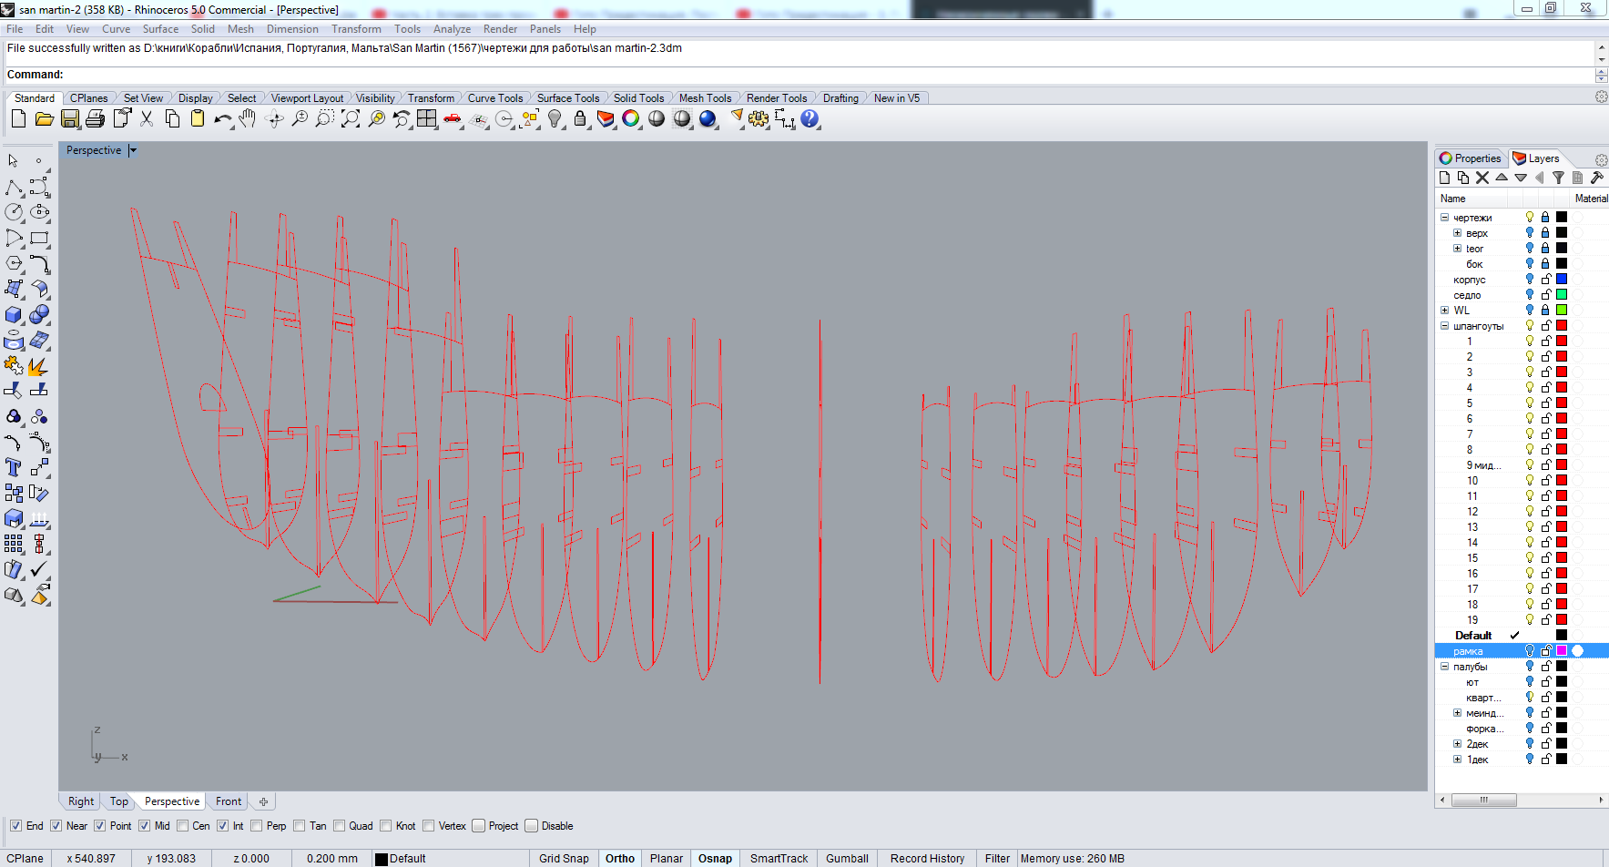Screen dimensions: 1609x867
Task: Click the Text object tool icon
Action: (x=14, y=468)
